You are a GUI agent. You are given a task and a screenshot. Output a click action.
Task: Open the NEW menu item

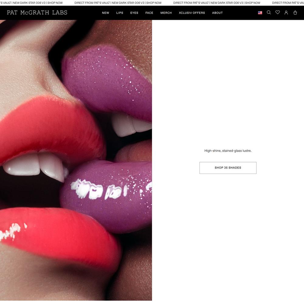[105, 13]
